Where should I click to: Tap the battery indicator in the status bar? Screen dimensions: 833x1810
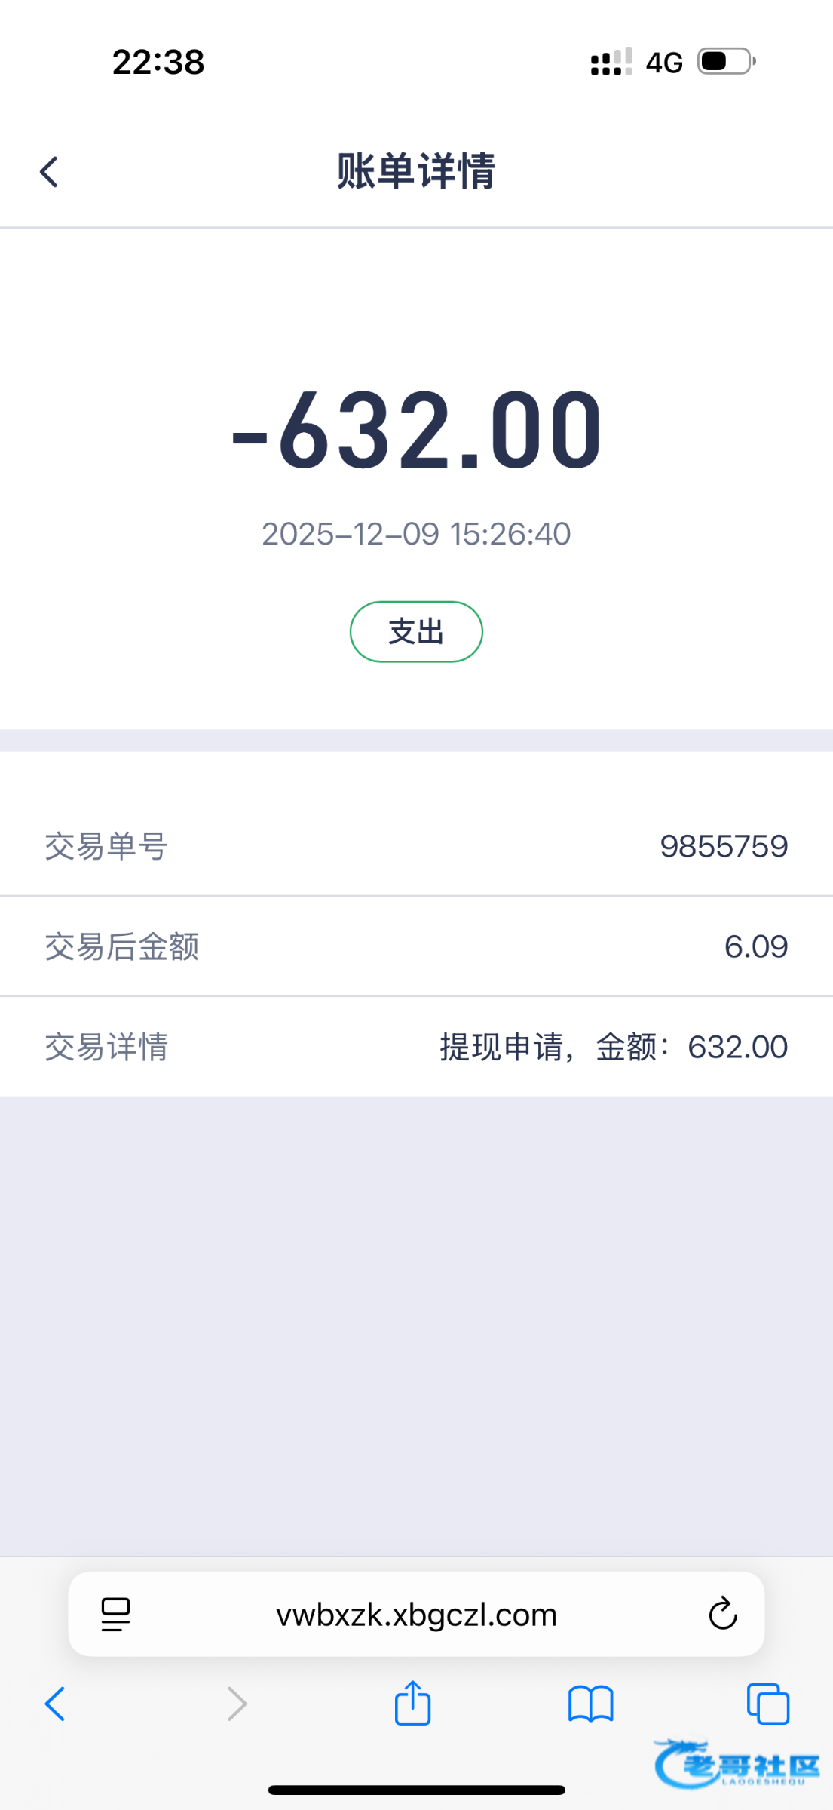coord(726,61)
